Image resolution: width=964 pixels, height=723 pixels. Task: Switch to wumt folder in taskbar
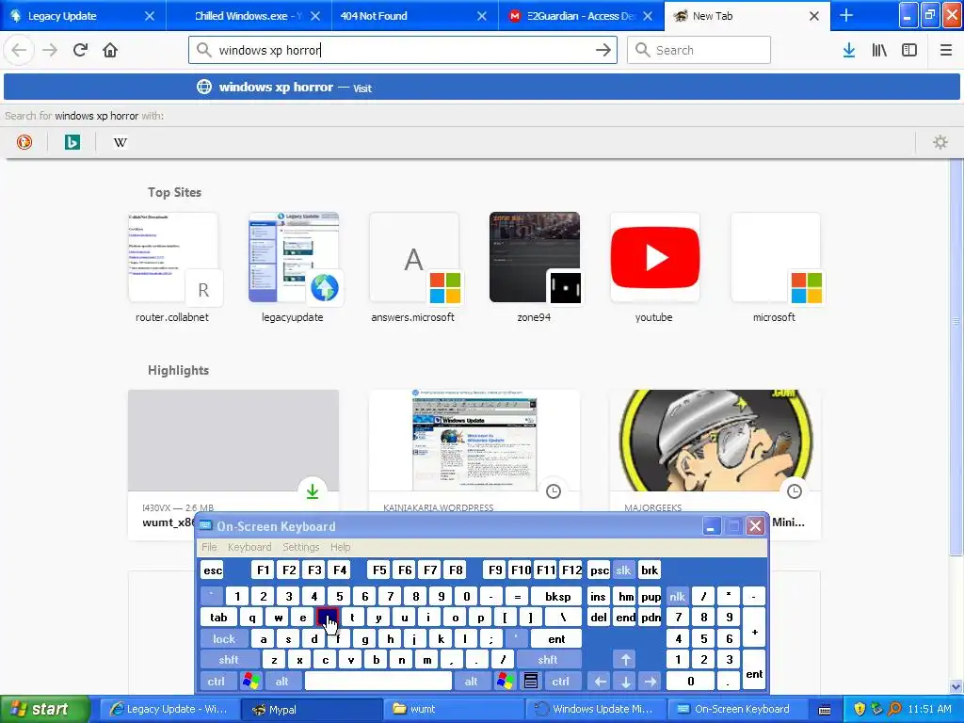tap(453, 709)
